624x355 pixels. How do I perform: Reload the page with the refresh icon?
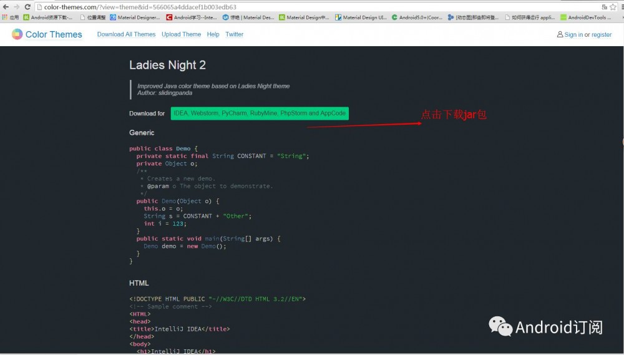click(x=27, y=7)
